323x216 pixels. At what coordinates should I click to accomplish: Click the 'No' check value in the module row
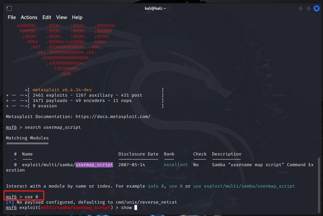196,165
